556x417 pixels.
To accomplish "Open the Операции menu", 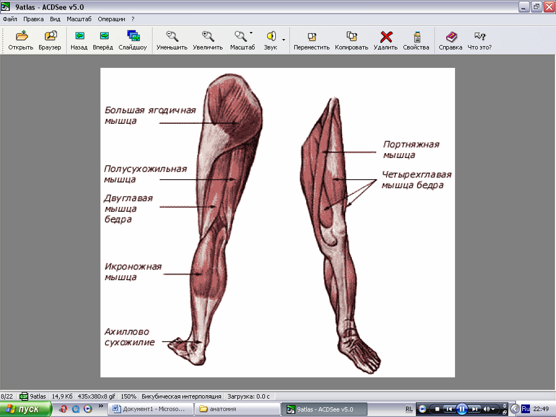I will tap(111, 18).
